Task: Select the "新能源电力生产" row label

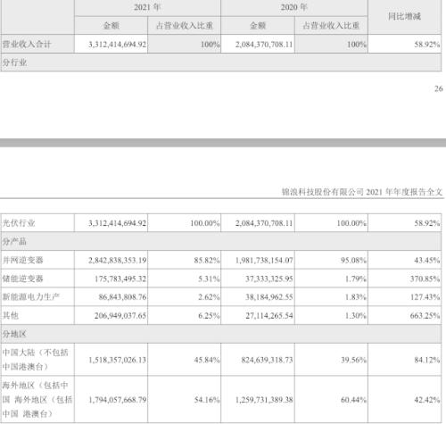Action: [x=31, y=296]
